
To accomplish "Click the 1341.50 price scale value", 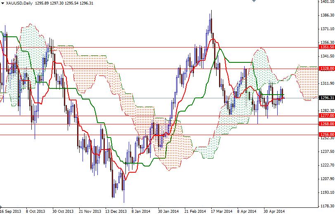I will pyautogui.click(x=328, y=56).
